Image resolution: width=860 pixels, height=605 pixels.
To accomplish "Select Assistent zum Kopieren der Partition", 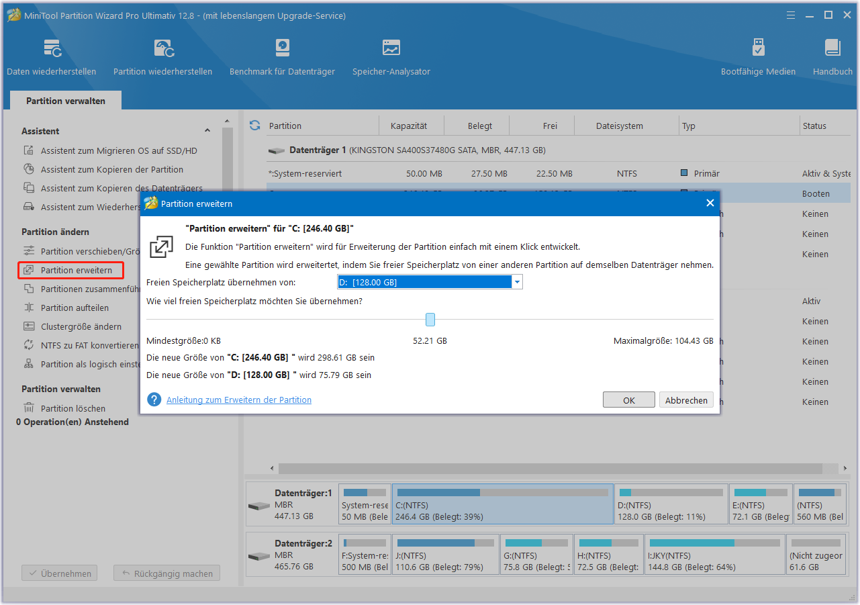I will pyautogui.click(x=112, y=169).
